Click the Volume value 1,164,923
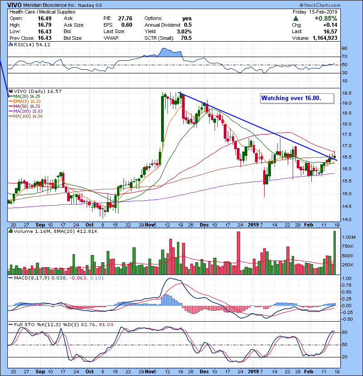The image size is (363, 376). coord(325,38)
